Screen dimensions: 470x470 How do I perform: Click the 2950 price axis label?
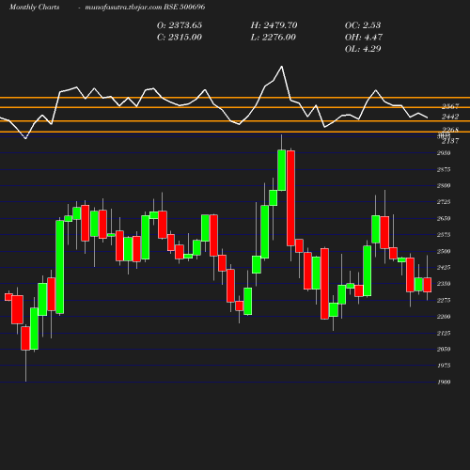point(444,153)
